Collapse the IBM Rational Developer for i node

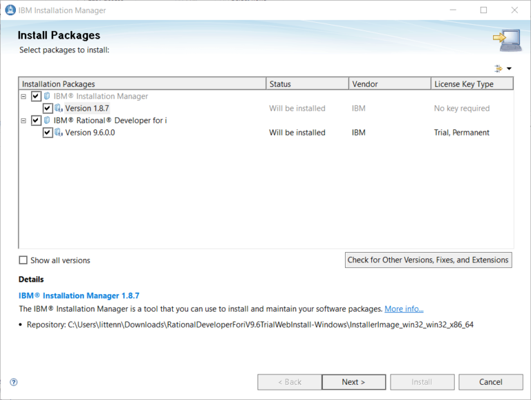[x=24, y=120]
